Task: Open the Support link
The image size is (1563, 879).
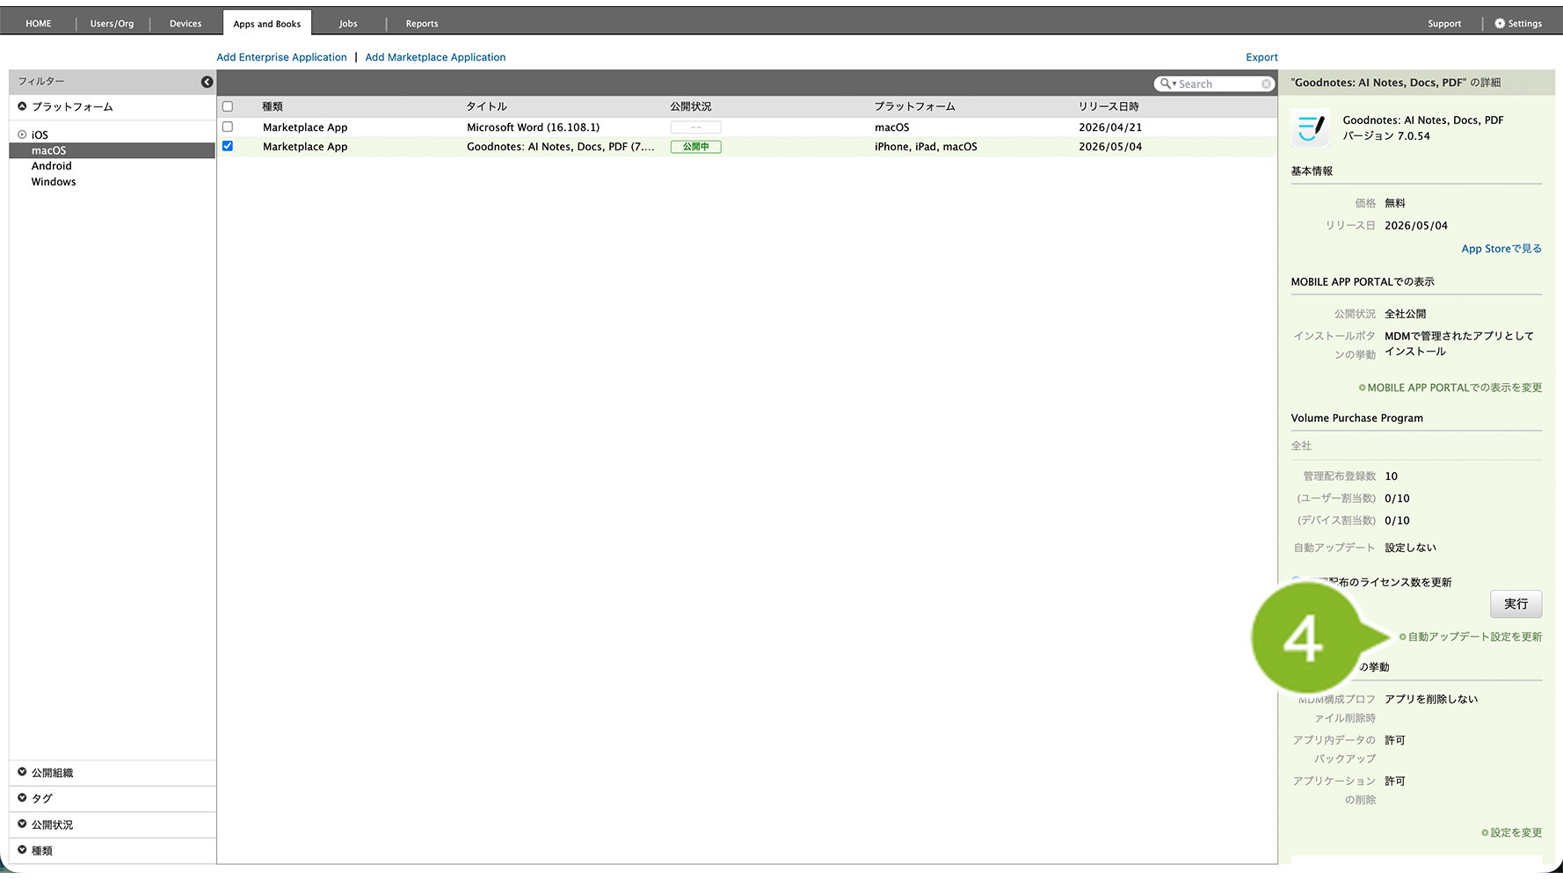Action: point(1444,24)
